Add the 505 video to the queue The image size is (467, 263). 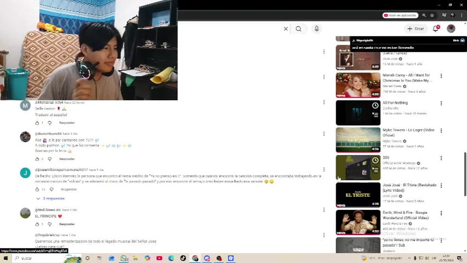[x=375, y=169]
